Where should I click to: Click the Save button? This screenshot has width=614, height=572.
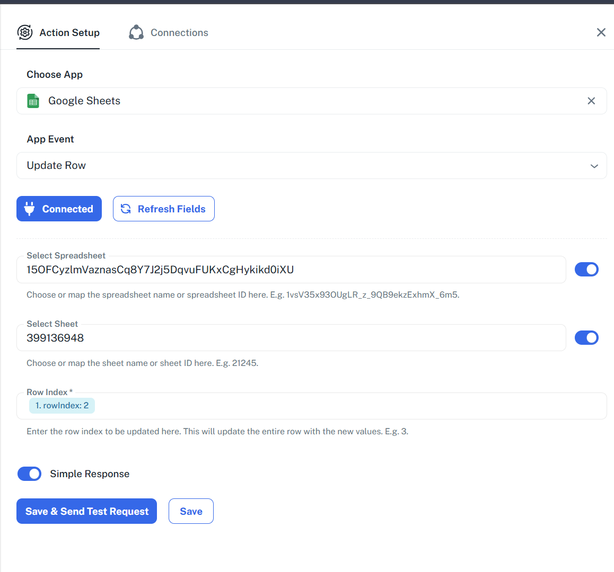point(191,511)
